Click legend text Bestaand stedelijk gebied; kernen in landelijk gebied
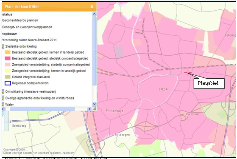Screen dimensions: 237x159 [x=48, y=52]
